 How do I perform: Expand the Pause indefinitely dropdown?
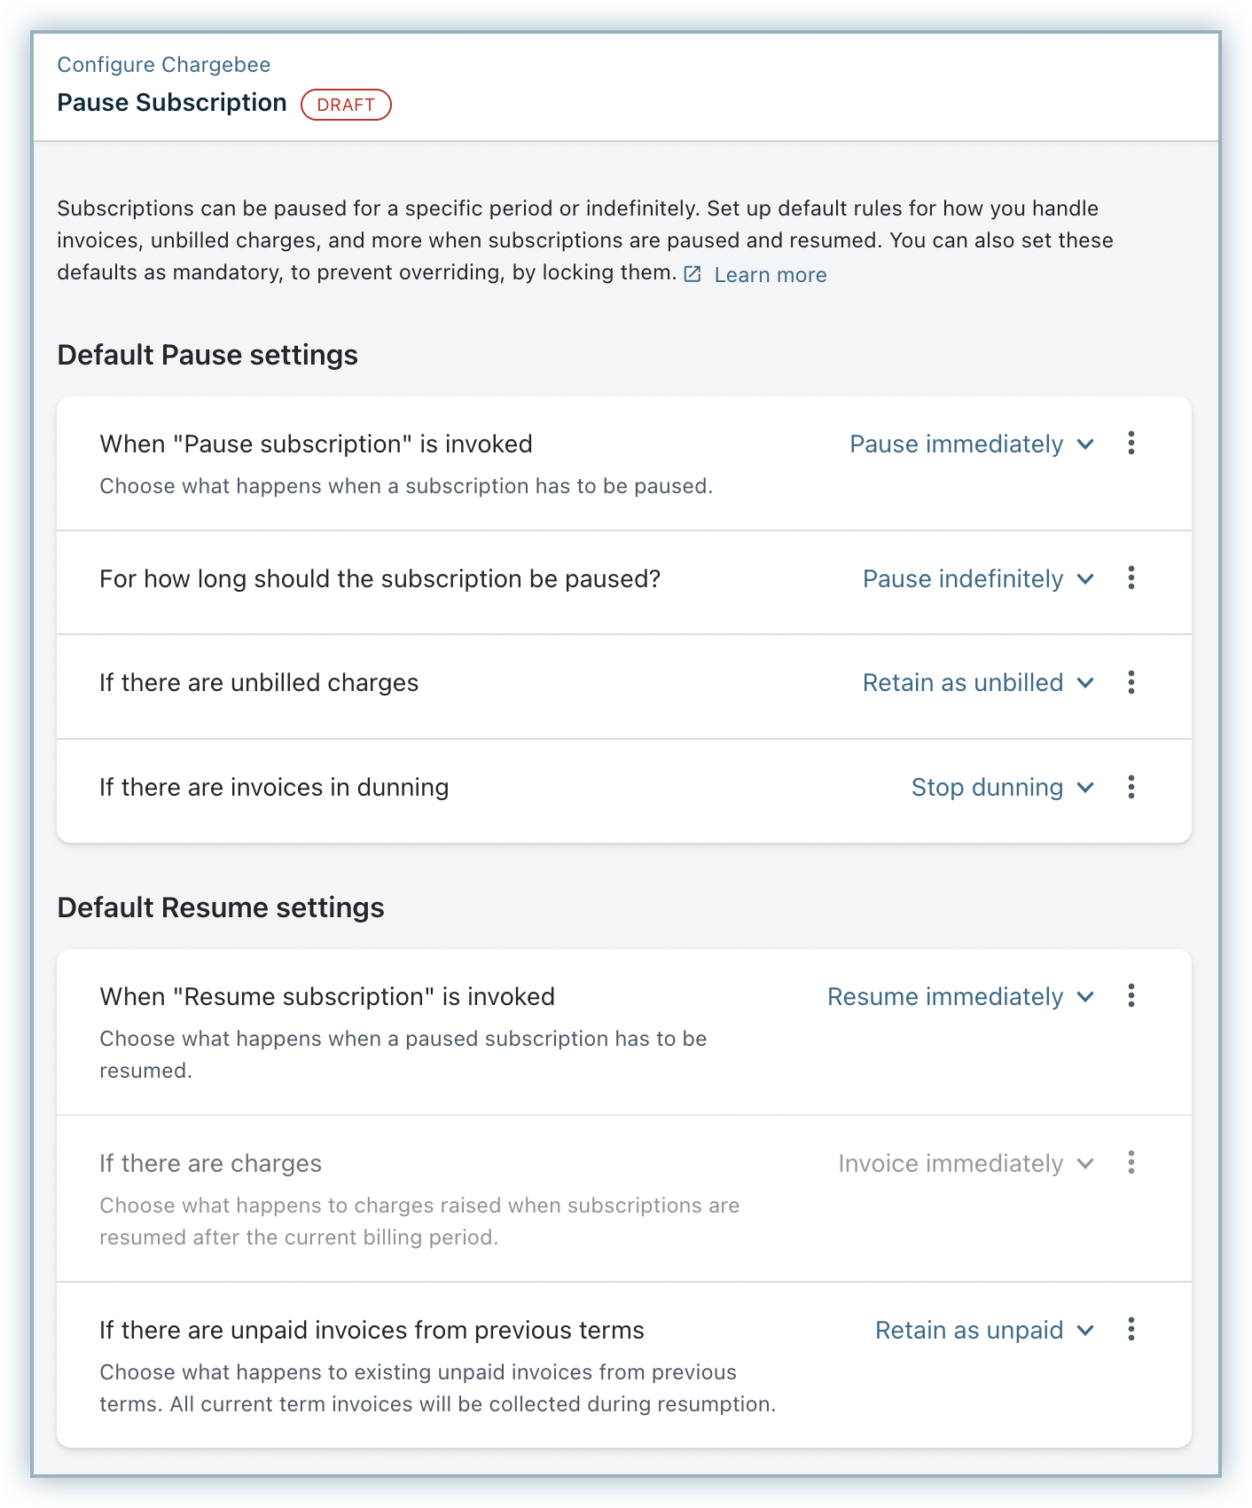pyautogui.click(x=978, y=579)
